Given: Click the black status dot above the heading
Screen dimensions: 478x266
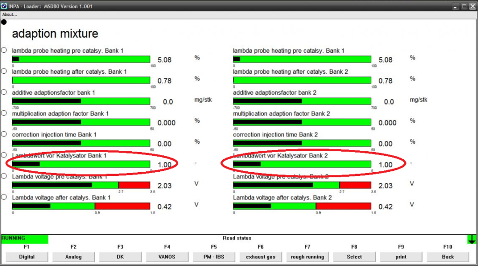Looking at the screenshot, I should click(4, 22).
